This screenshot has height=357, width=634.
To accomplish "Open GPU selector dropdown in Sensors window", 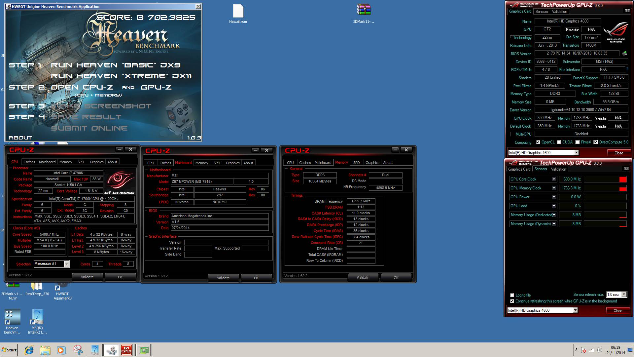I will click(575, 310).
